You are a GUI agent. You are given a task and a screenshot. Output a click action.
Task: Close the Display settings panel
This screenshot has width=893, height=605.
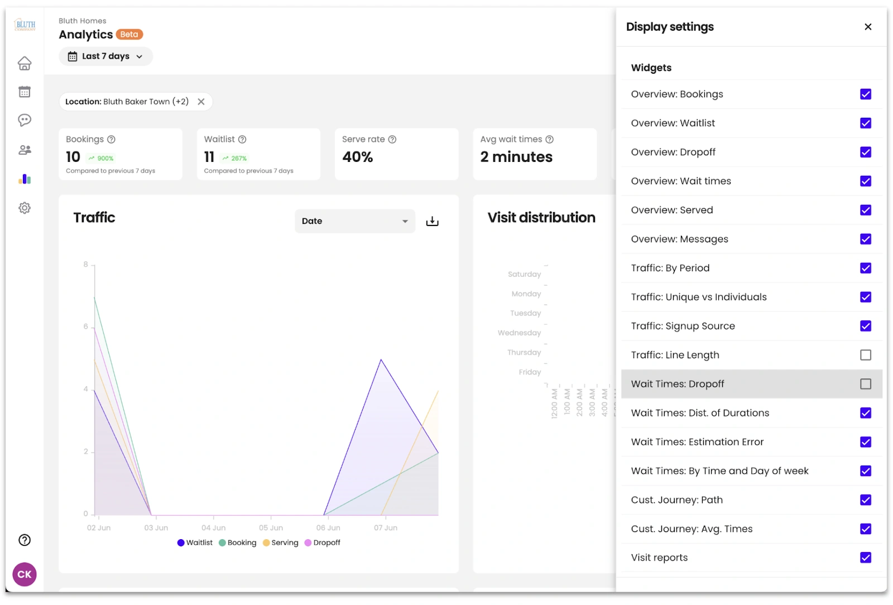coord(868,27)
